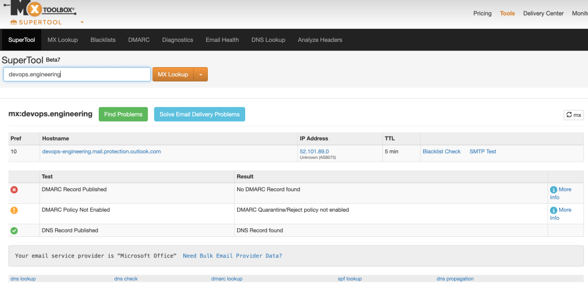
Task: Open the SMTP Test link
Action: pyautogui.click(x=483, y=151)
